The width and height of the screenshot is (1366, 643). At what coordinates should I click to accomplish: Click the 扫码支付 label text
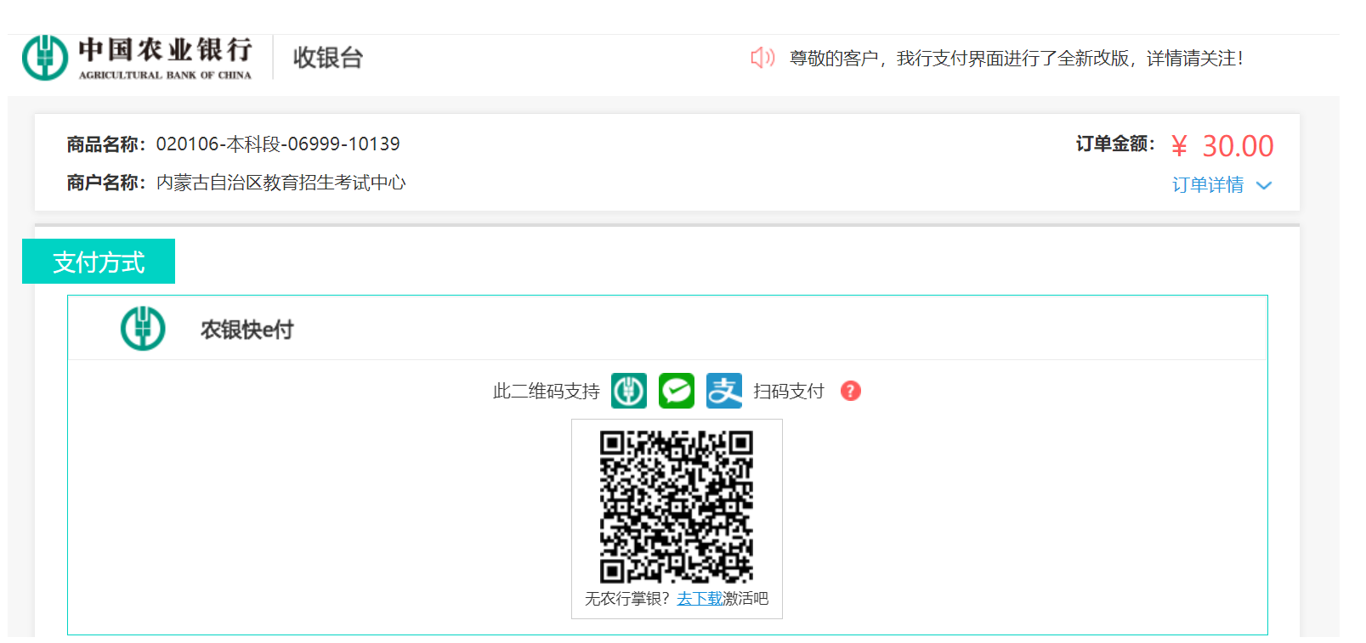pyautogui.click(x=788, y=392)
